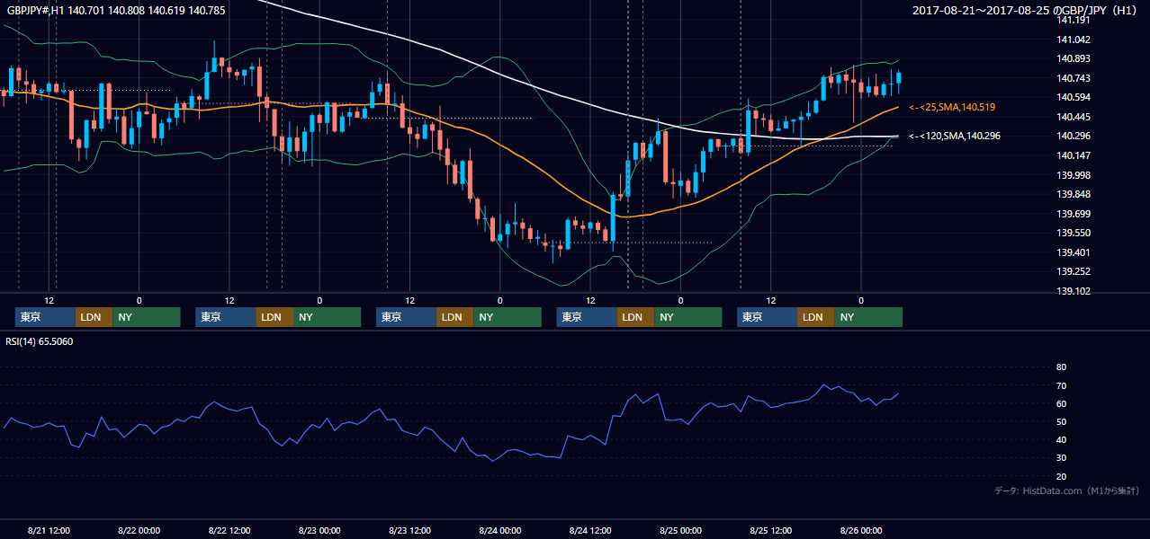Click price axis value 139.550

click(1074, 233)
